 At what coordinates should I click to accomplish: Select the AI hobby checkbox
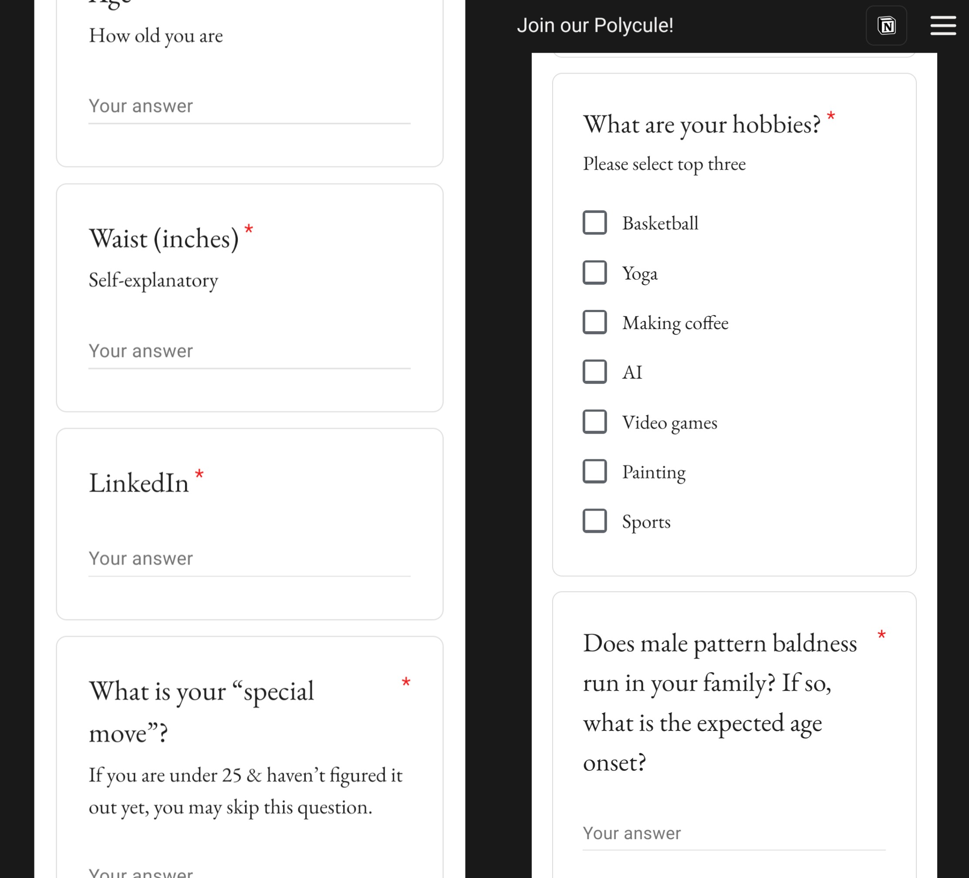point(594,372)
